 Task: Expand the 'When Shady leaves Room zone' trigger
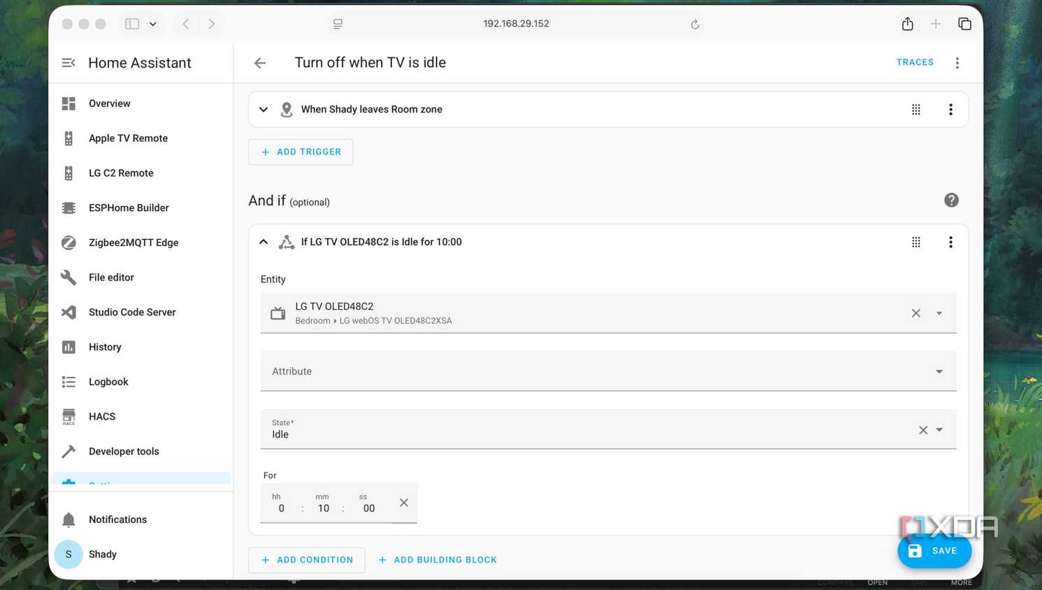pos(263,109)
